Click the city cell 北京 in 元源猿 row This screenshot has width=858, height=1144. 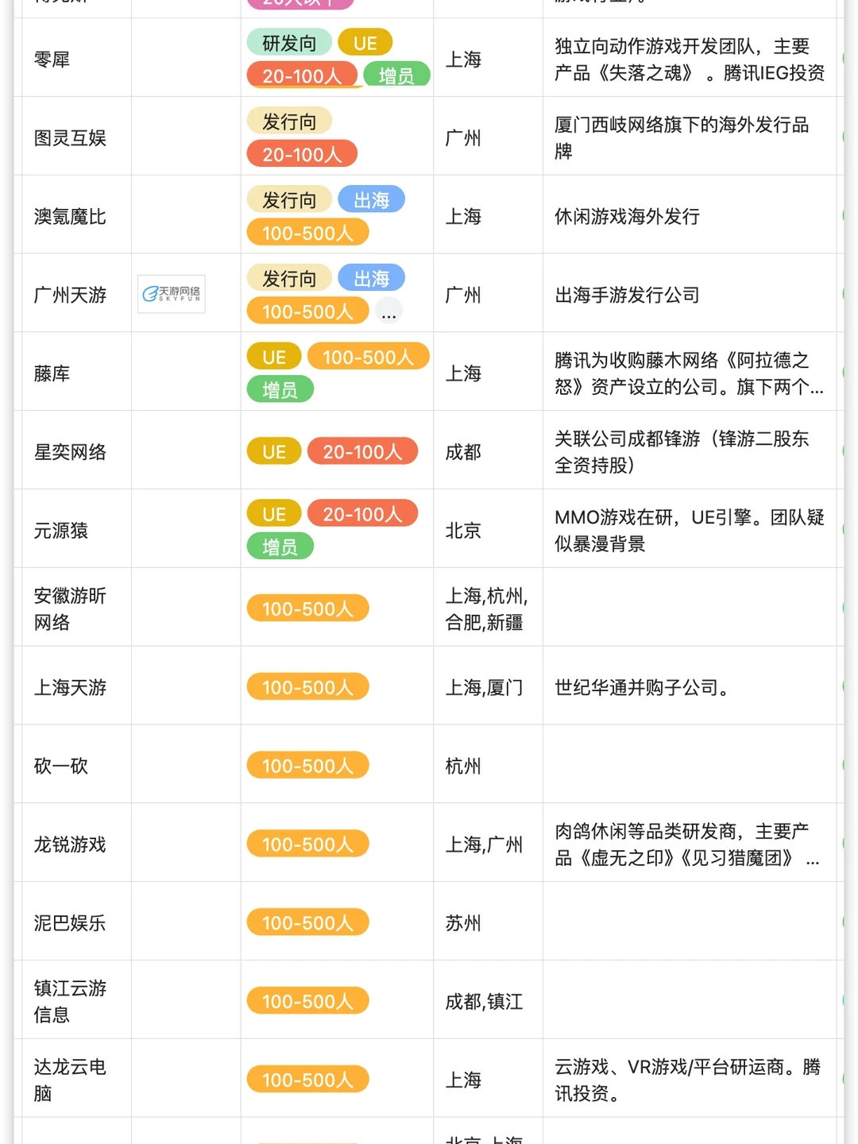pos(463,531)
